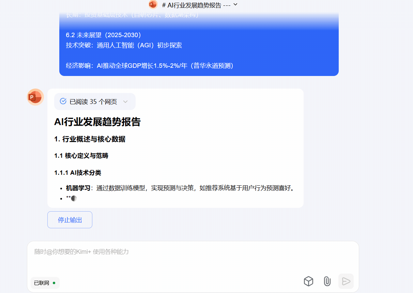Click the 停止输出 button
413x293 pixels.
pyautogui.click(x=70, y=220)
